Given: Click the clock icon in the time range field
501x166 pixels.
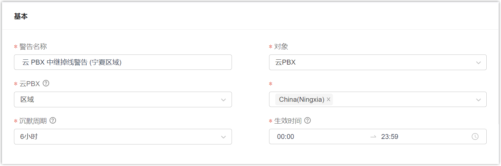Looking at the screenshot, I should tap(475, 137).
